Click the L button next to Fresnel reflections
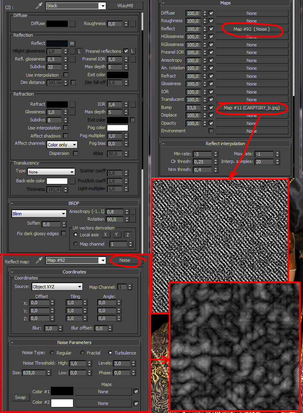Image resolution: width=303 pixels, height=413 pixels. [132, 51]
